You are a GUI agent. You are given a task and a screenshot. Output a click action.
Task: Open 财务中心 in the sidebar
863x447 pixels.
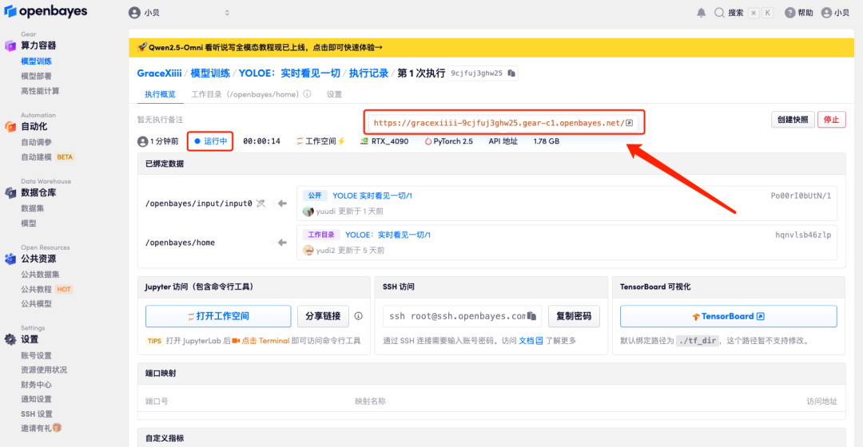36,385
